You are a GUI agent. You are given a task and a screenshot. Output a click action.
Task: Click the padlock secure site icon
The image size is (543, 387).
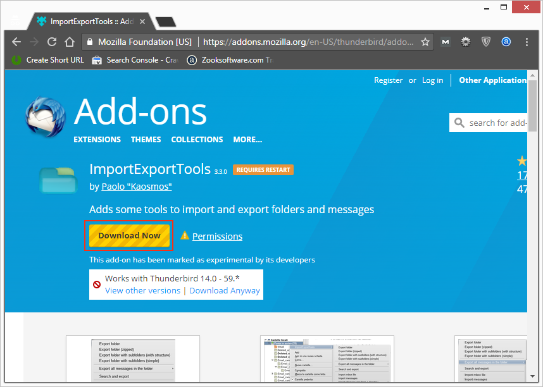click(x=90, y=42)
